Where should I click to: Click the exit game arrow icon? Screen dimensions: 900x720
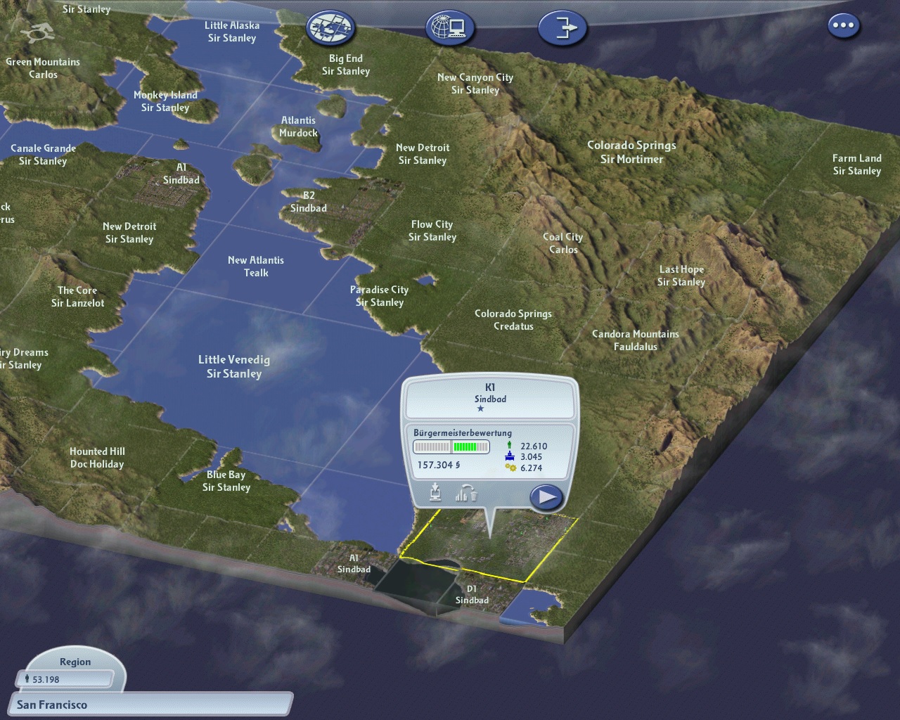tap(562, 27)
